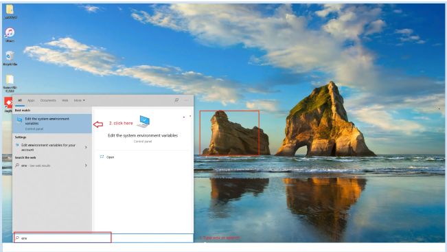Select the All search tab
The height and width of the screenshot is (252, 447).
pos(20,100)
